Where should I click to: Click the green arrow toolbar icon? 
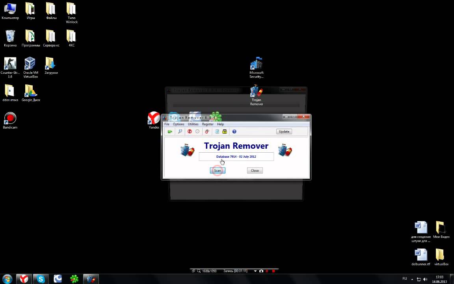click(x=170, y=132)
